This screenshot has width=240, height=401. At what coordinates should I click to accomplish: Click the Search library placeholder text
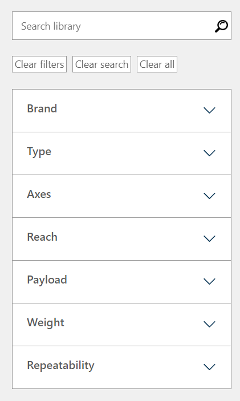tap(51, 26)
